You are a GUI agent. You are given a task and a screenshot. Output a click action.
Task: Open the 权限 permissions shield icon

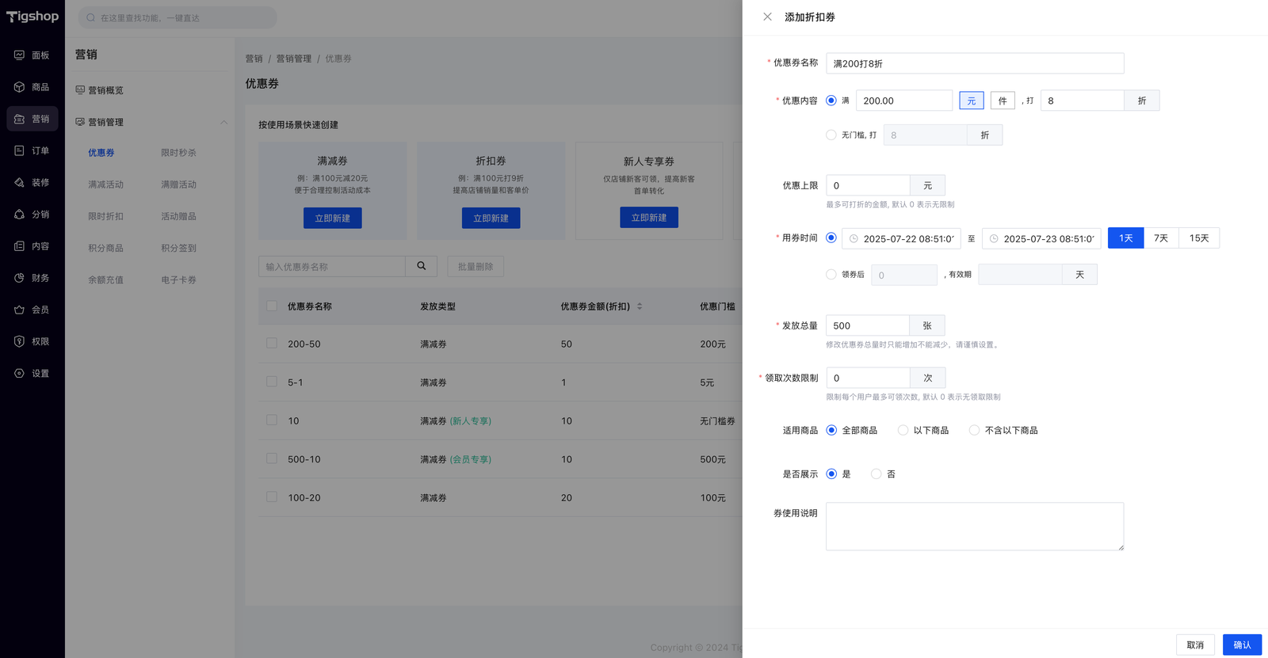(x=19, y=341)
